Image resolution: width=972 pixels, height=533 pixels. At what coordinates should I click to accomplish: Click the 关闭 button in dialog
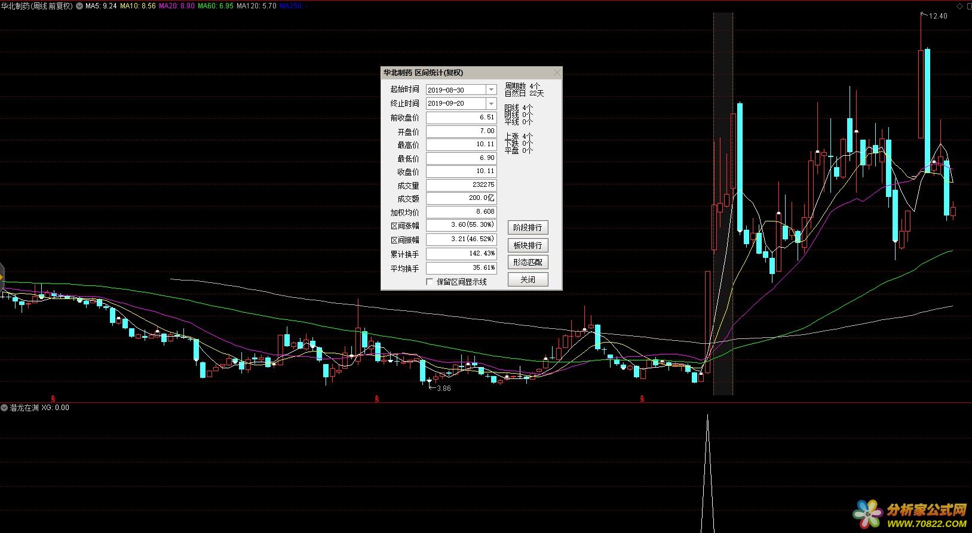[528, 279]
